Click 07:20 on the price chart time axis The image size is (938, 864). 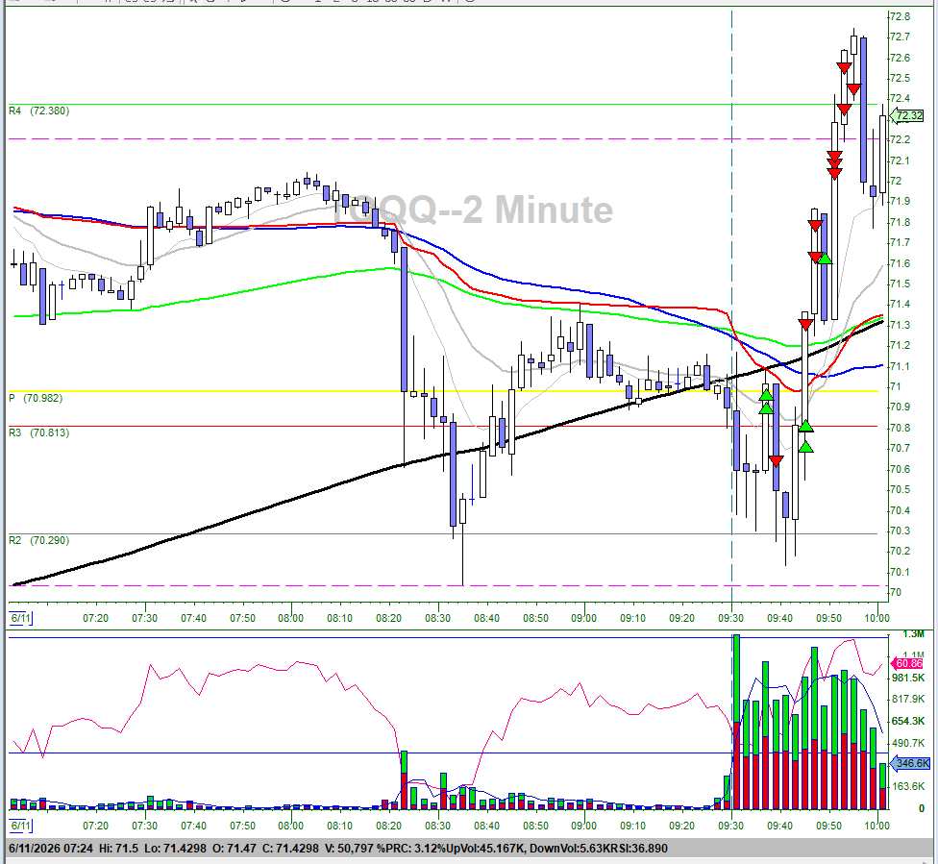tap(96, 618)
